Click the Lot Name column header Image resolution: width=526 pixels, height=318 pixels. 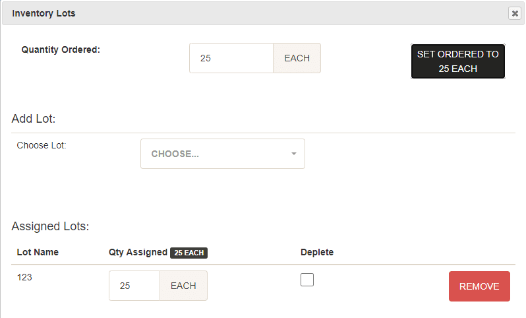click(38, 252)
